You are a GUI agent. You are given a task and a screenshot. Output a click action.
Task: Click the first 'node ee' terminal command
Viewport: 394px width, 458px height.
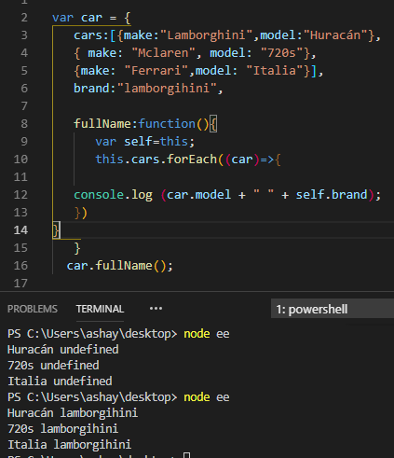point(207,334)
